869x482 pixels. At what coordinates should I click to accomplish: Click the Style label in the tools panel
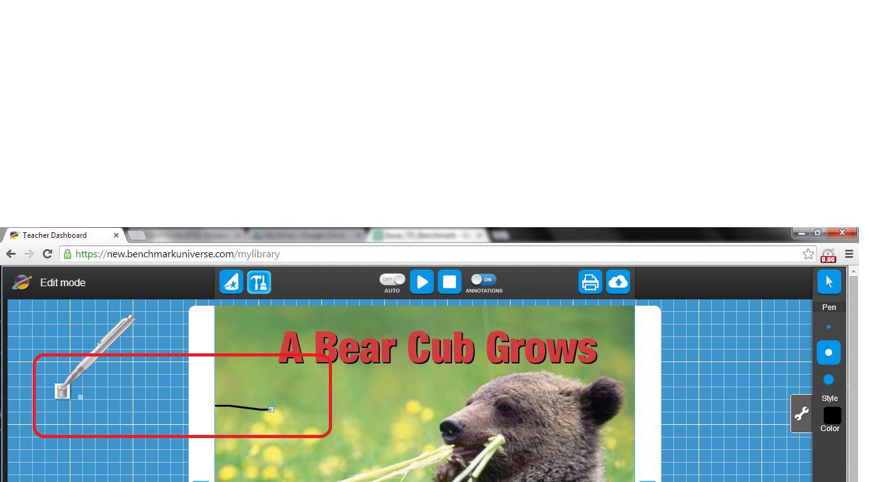point(829,399)
